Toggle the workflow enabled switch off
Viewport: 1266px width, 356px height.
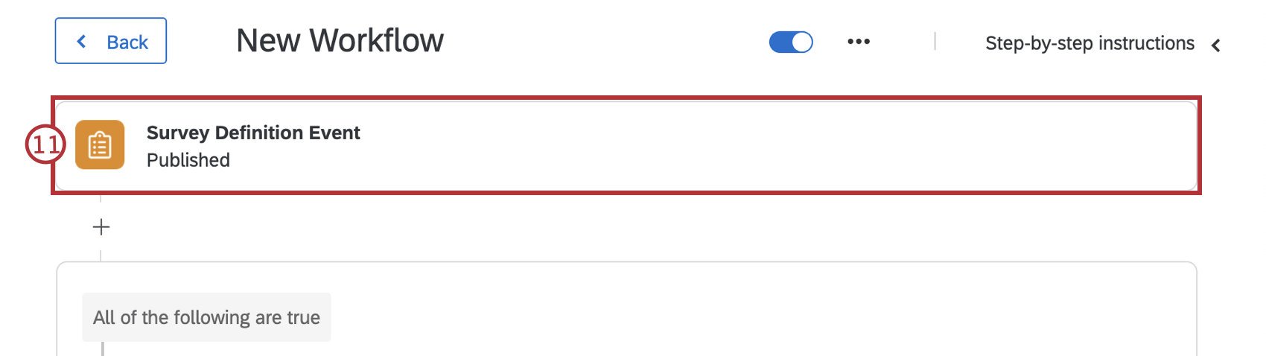tap(791, 42)
